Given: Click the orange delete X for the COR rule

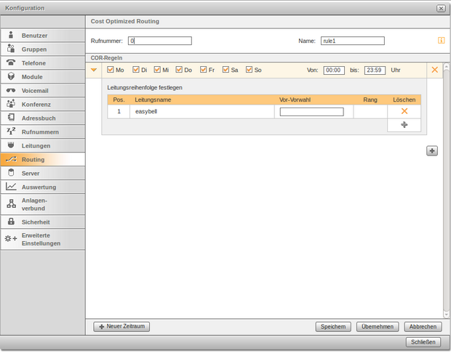Looking at the screenshot, I should [x=435, y=70].
